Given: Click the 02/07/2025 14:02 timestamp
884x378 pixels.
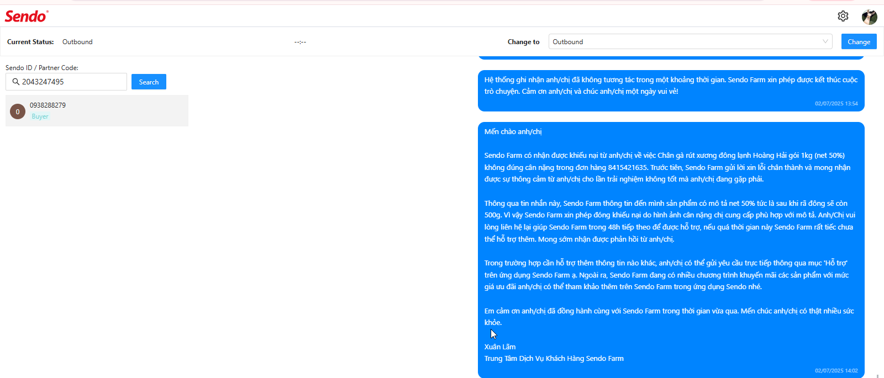Looking at the screenshot, I should (x=836, y=371).
